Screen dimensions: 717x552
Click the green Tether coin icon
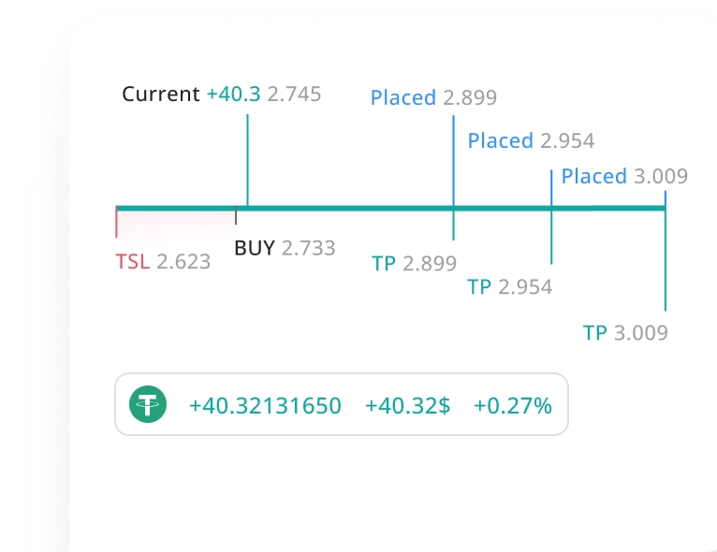pyautogui.click(x=148, y=404)
